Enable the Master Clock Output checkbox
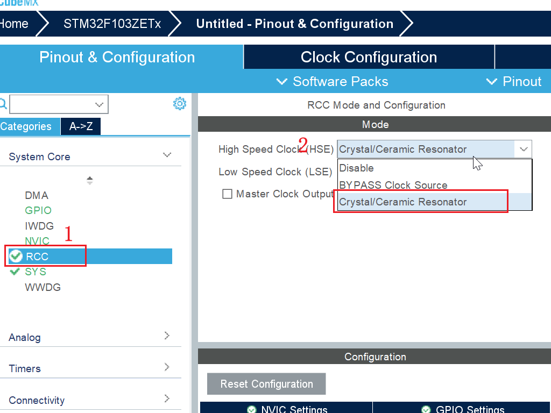Screen dimensions: 551x413 (x=228, y=194)
